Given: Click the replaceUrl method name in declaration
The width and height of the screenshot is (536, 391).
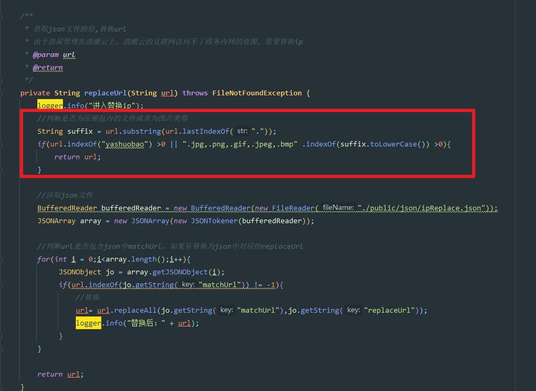Looking at the screenshot, I should tap(106, 93).
